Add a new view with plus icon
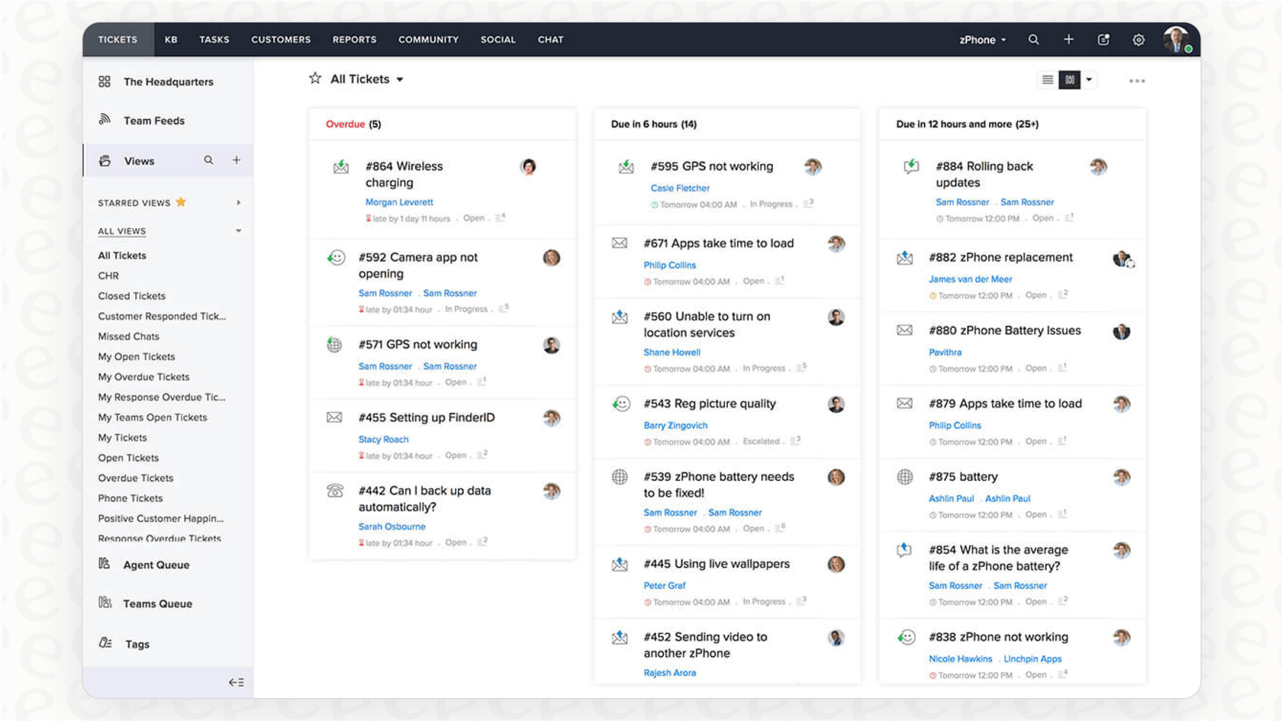 point(237,160)
